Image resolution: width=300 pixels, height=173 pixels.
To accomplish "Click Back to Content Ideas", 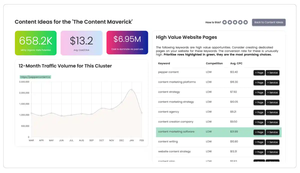I will 269,22.
